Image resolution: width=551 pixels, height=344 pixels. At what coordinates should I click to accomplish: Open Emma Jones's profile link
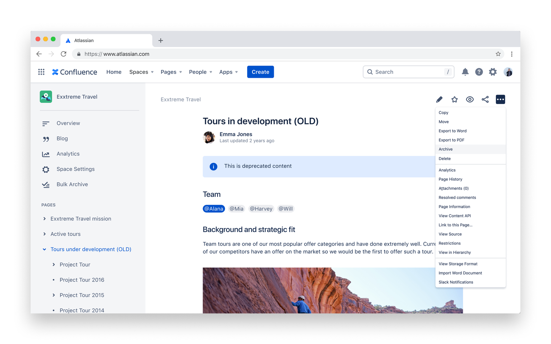[236, 134]
